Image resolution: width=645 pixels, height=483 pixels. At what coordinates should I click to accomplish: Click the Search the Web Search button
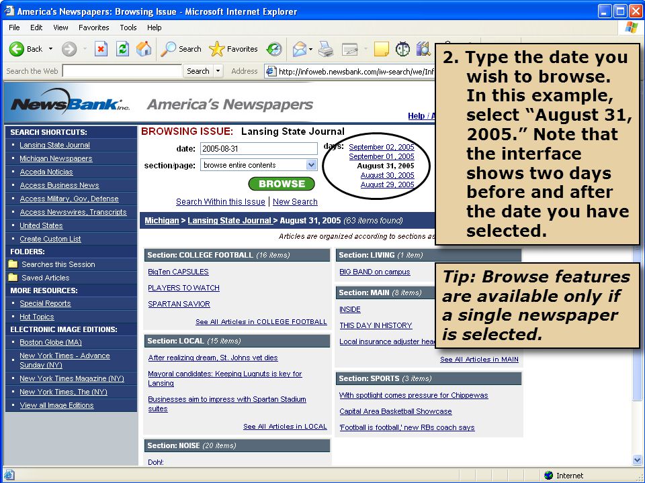click(198, 71)
